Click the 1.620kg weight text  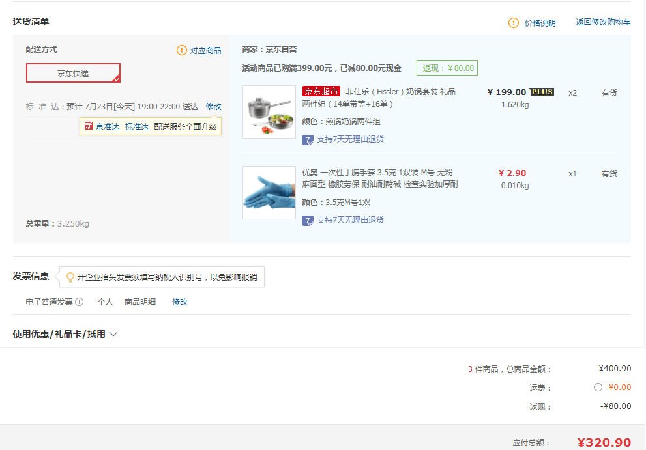tap(514, 105)
